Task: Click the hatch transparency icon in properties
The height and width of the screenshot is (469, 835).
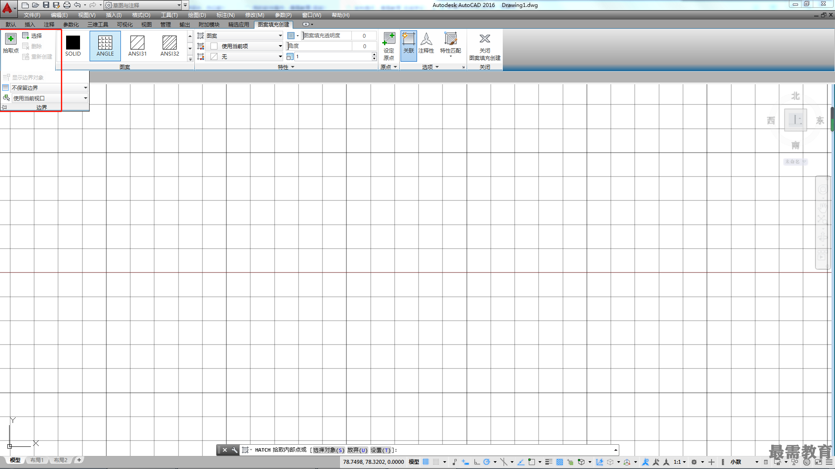Action: (291, 36)
